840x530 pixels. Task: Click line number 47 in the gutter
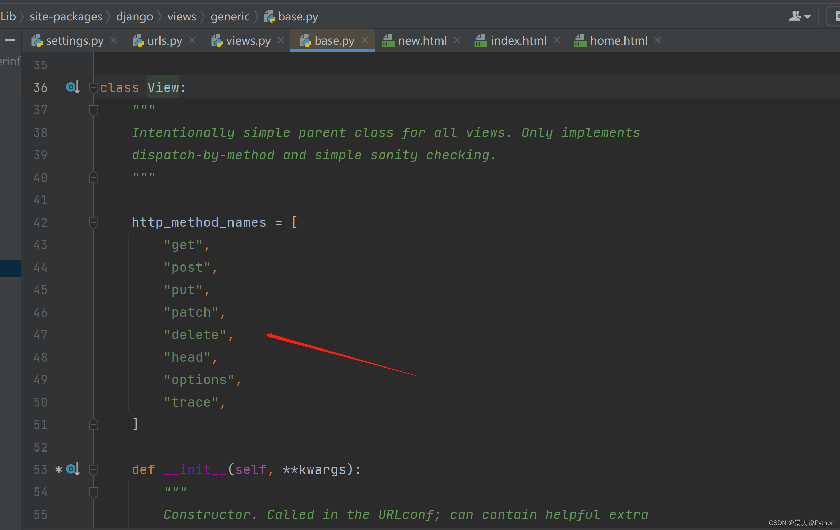40,335
